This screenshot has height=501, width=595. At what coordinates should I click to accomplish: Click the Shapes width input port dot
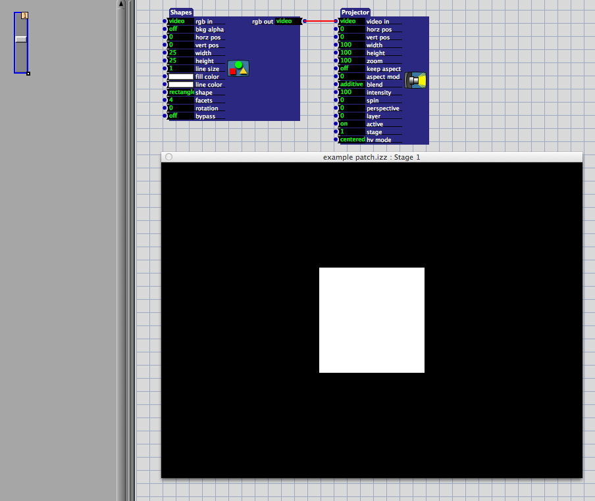(x=165, y=53)
